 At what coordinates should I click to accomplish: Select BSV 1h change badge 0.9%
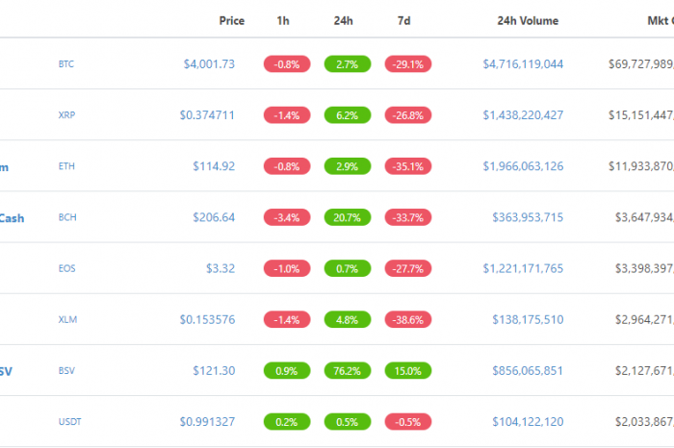(287, 370)
